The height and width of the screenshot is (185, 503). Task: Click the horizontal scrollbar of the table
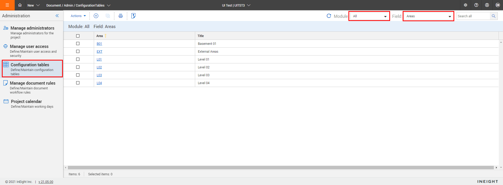[x=281, y=167]
